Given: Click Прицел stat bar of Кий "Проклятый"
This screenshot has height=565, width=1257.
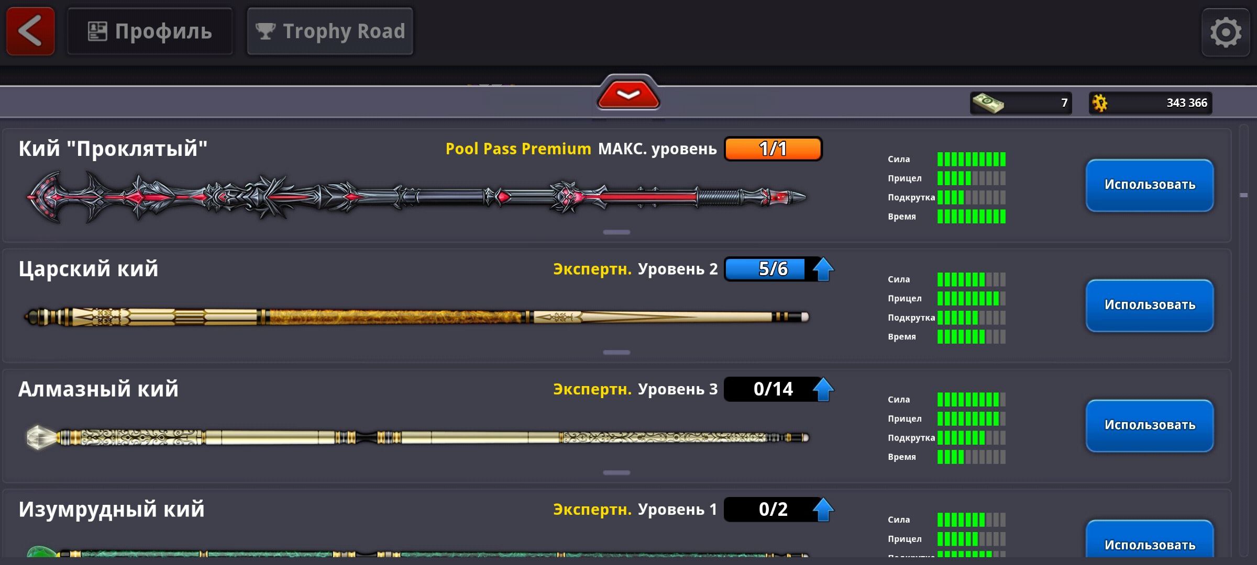Looking at the screenshot, I should click(x=971, y=178).
